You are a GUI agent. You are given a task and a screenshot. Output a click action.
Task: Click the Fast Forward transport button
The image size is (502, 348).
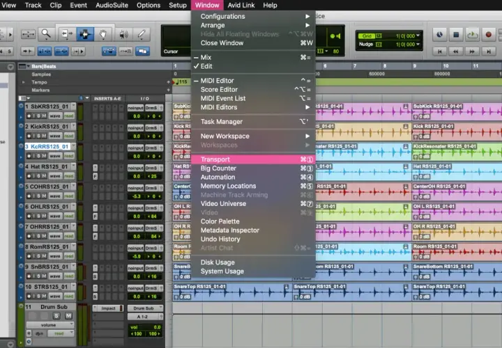point(472,51)
